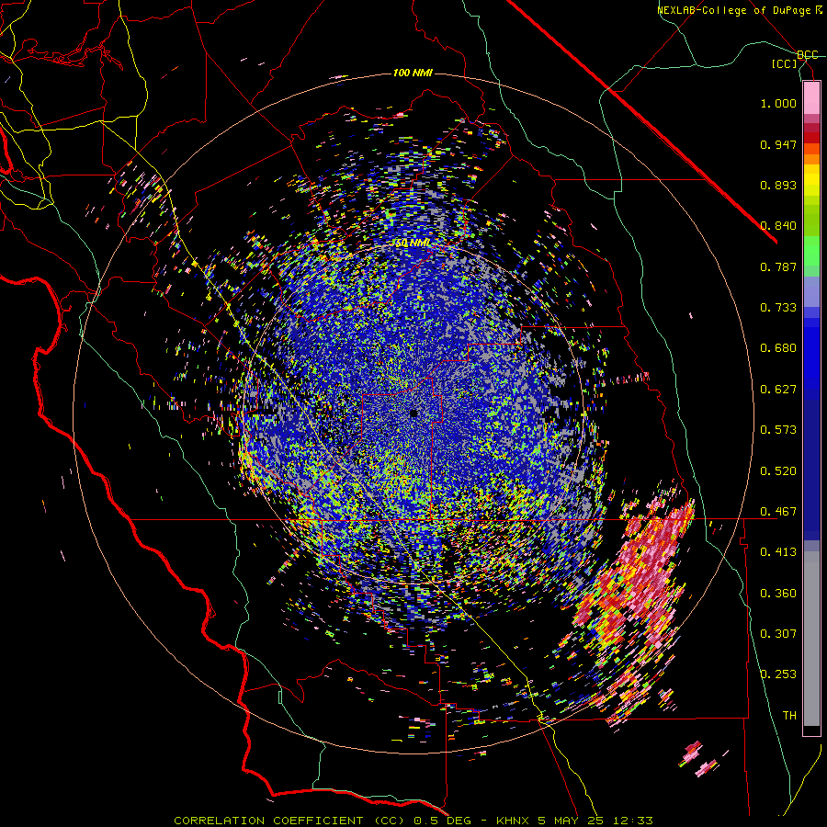Select the 0.733 scale value
Screen dimensions: 827x827
point(778,308)
